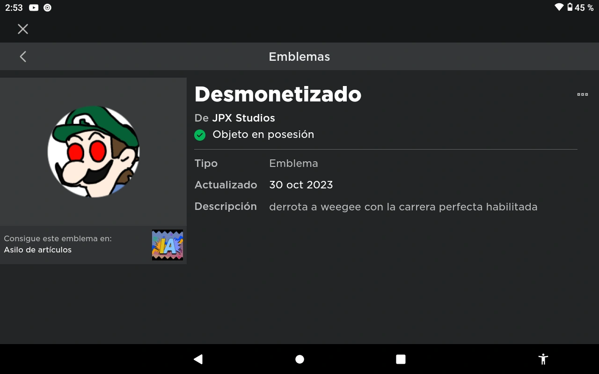Tap the back arrow to leave Emblemas
This screenshot has width=599, height=374.
22,56
